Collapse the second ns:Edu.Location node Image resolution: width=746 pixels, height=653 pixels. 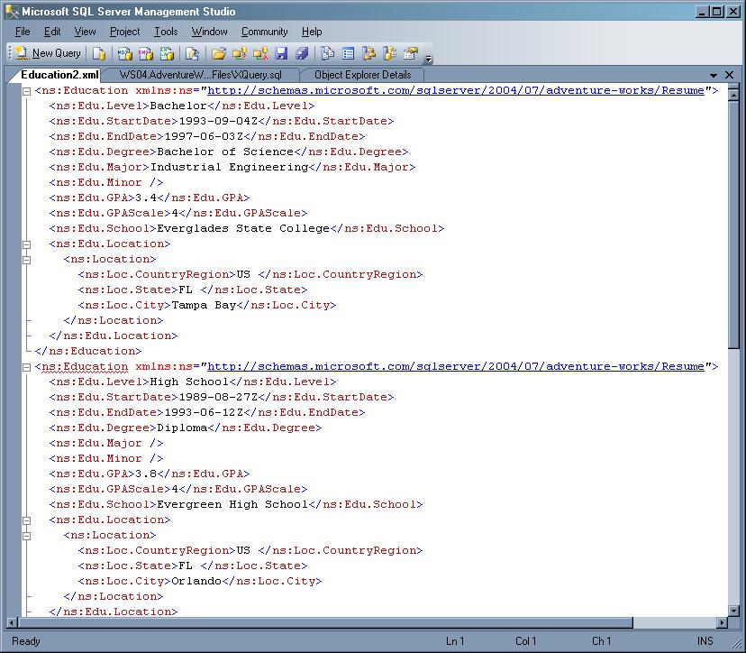(27, 520)
